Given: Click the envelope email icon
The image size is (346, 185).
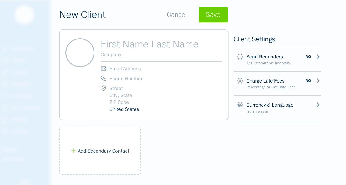Looking at the screenshot, I should [104, 69].
